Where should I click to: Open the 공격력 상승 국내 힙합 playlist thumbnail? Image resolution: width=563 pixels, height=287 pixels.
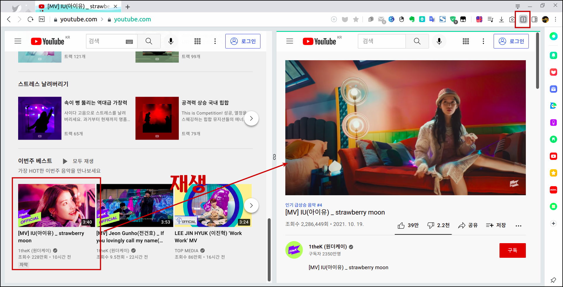tap(157, 118)
